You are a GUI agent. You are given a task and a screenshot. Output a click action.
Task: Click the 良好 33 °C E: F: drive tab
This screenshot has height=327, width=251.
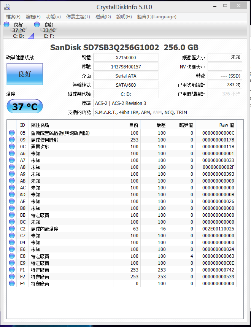point(49,30)
